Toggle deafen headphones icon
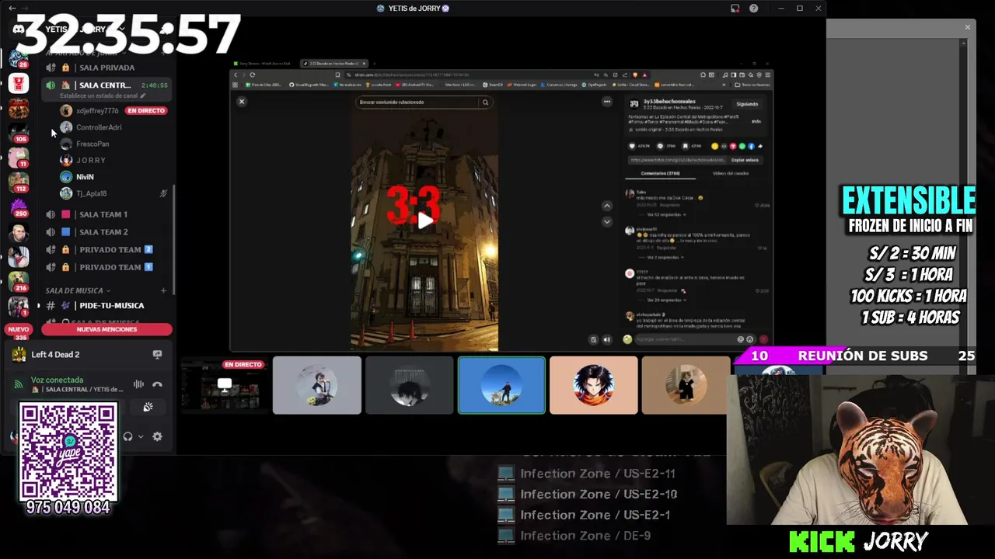Viewport: 995px width, 559px height. tap(127, 436)
